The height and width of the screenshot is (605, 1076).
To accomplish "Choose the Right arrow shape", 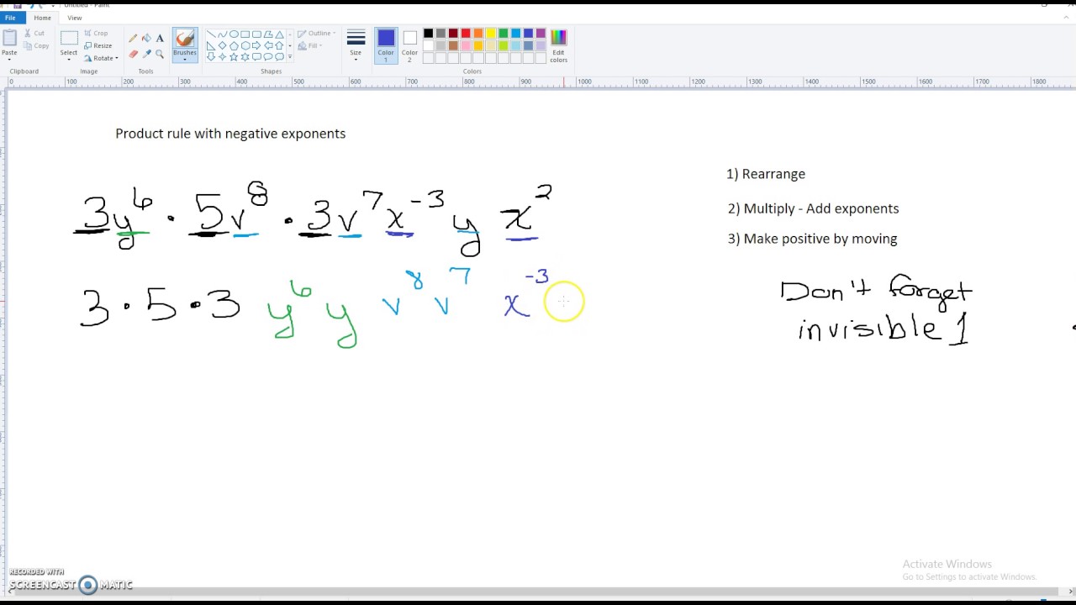I will (x=256, y=45).
